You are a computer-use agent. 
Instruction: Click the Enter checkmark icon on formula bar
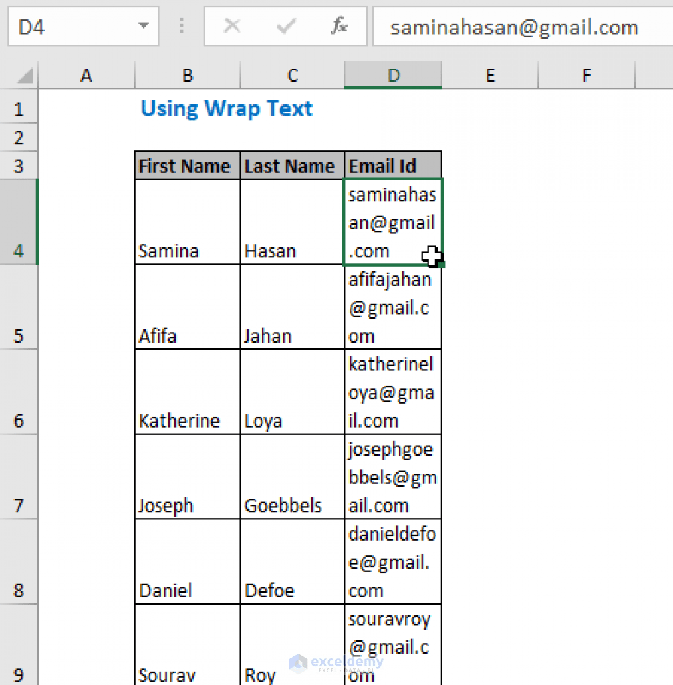click(286, 27)
